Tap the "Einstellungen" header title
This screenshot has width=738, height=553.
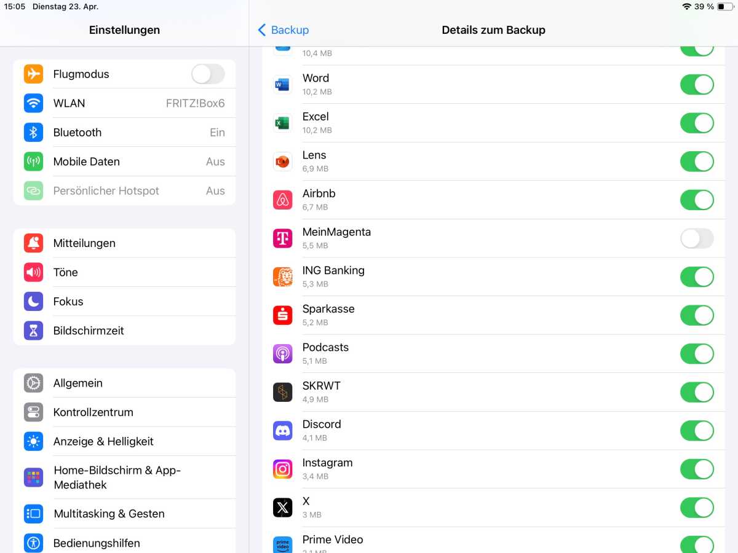(x=124, y=29)
